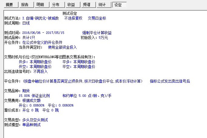This screenshot has width=207, height=138.
Task: Click the 期货 trading type value
Action: (26, 91)
